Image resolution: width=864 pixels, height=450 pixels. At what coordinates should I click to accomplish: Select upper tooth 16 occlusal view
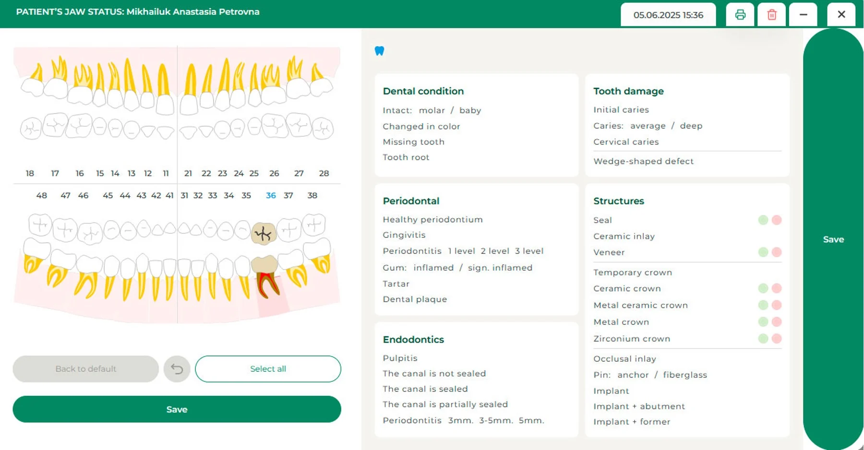(x=80, y=126)
